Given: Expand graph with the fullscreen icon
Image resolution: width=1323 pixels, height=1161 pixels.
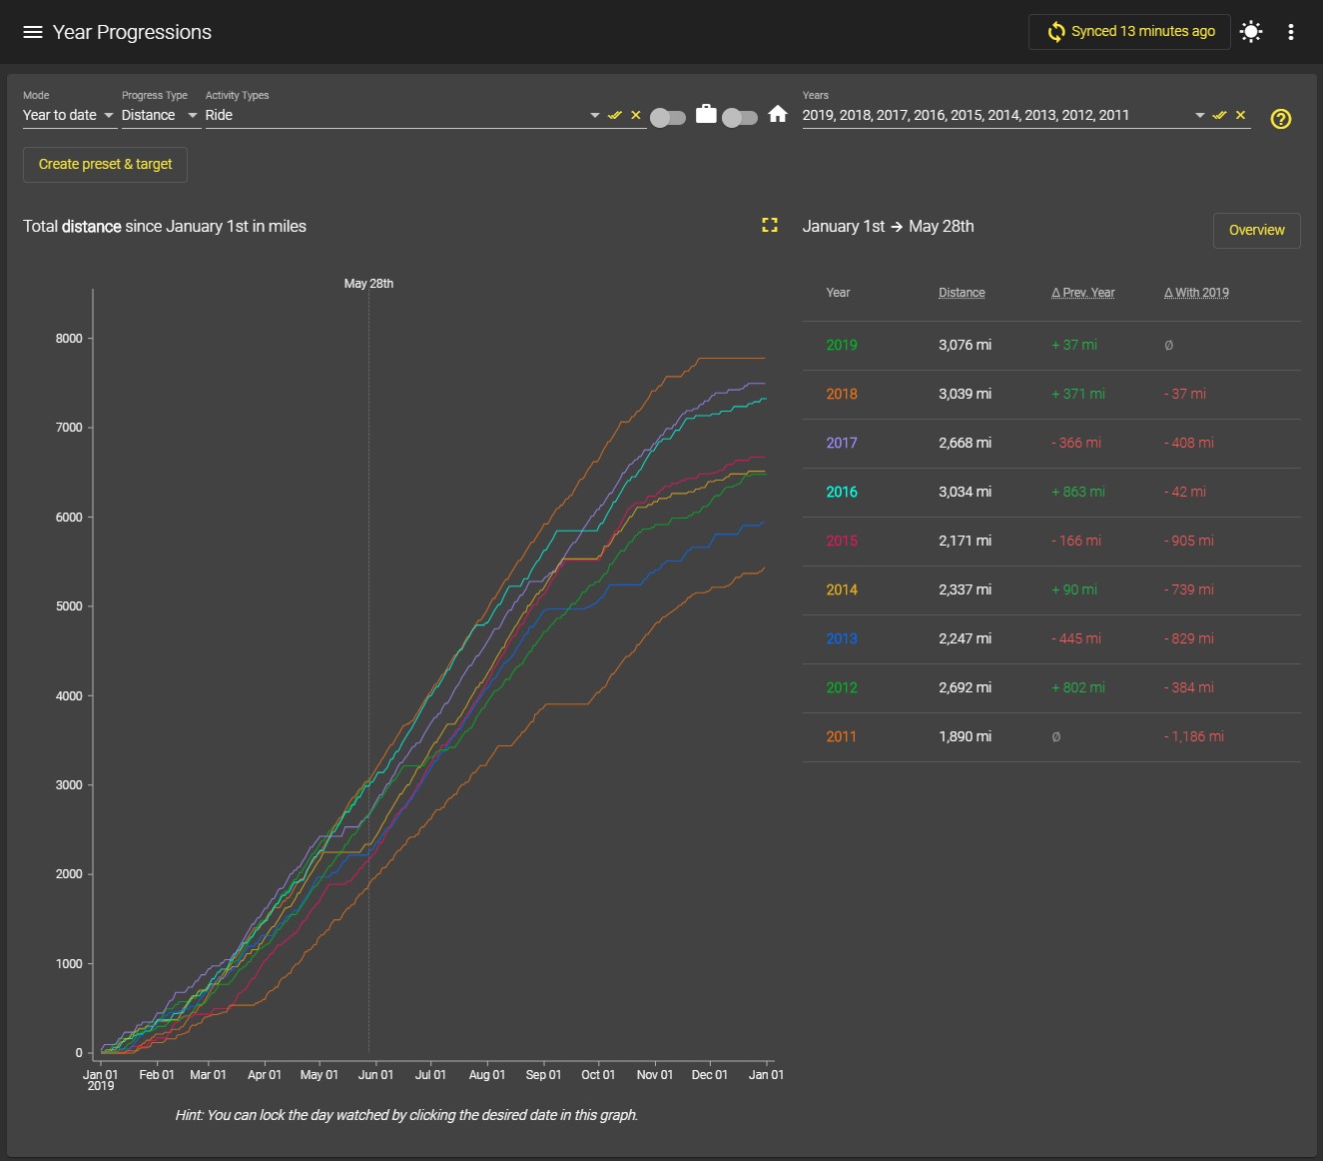Looking at the screenshot, I should point(770,226).
